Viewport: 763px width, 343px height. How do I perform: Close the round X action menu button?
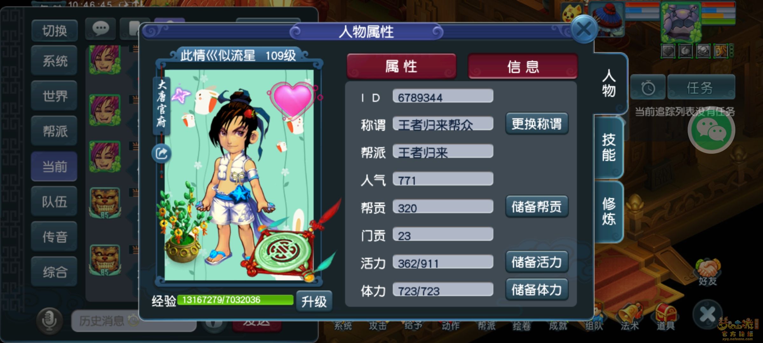click(x=707, y=314)
